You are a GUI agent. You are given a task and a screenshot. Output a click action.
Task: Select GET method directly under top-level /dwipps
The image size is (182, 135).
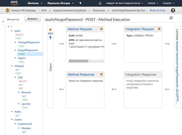[x=17, y=70]
